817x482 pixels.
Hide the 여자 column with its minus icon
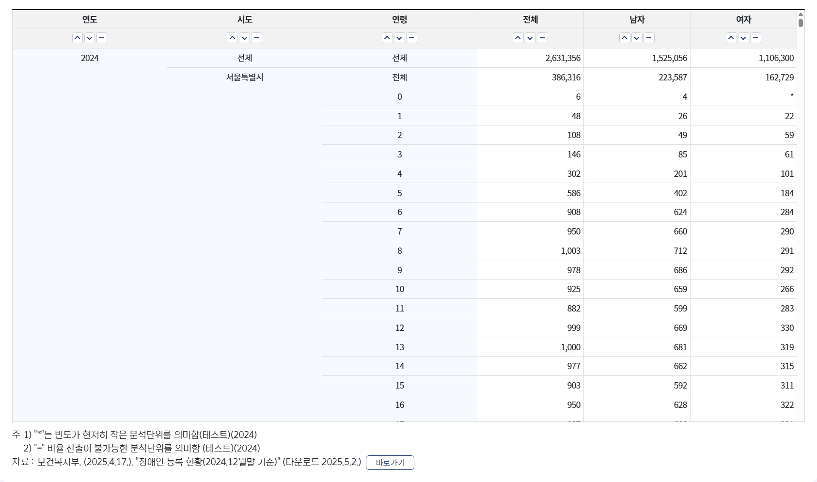[x=755, y=38]
